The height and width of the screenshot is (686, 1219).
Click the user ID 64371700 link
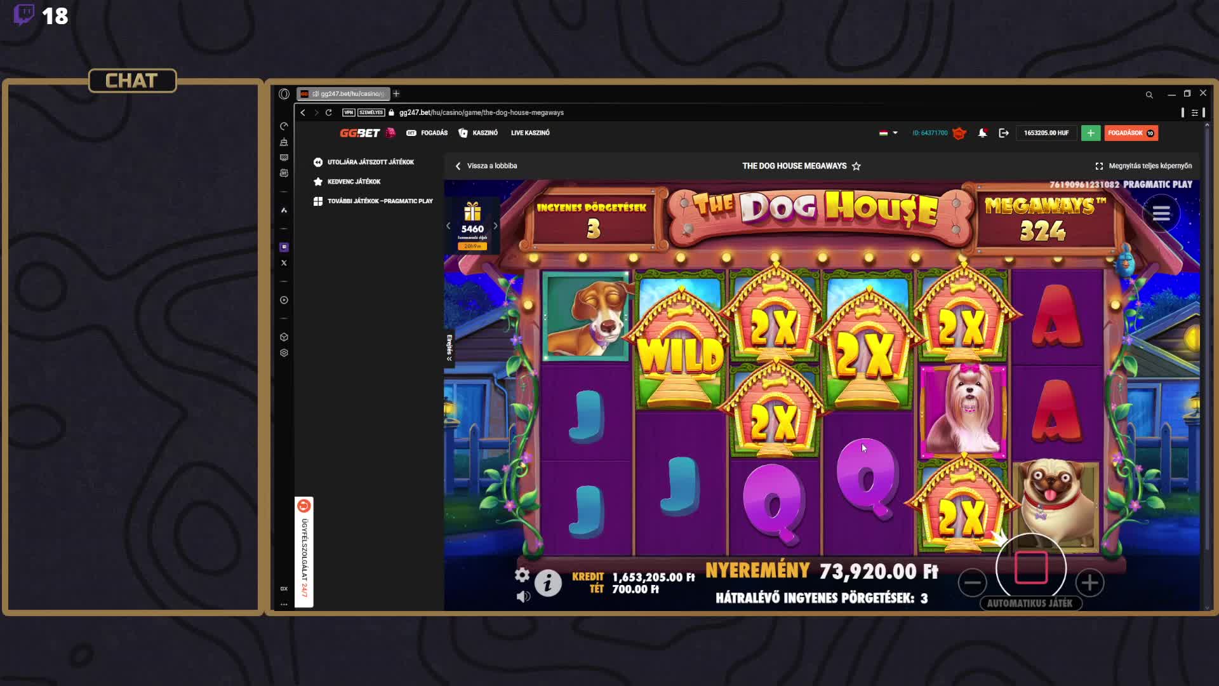(x=929, y=133)
